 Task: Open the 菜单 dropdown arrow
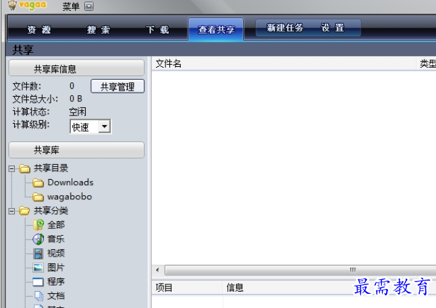[x=89, y=6]
